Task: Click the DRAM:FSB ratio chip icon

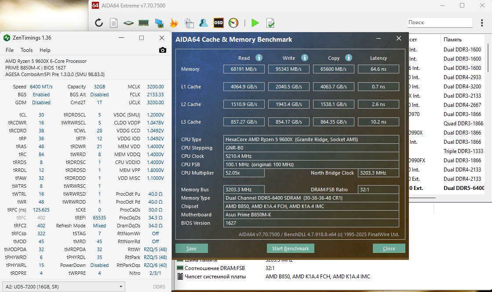Action: pyautogui.click(x=180, y=268)
